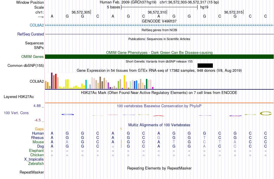Click the '5 bases' scale bar text
The height and width of the screenshot is (179, 274).
(x=114, y=7)
